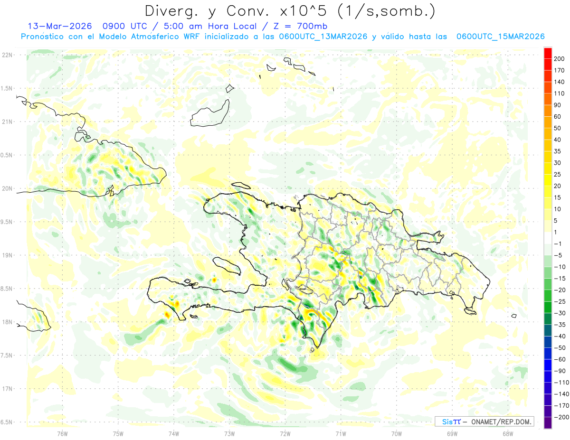The image size is (570, 440).
Task: Click the 'Sis' logo in credit box
Action: tap(448, 421)
